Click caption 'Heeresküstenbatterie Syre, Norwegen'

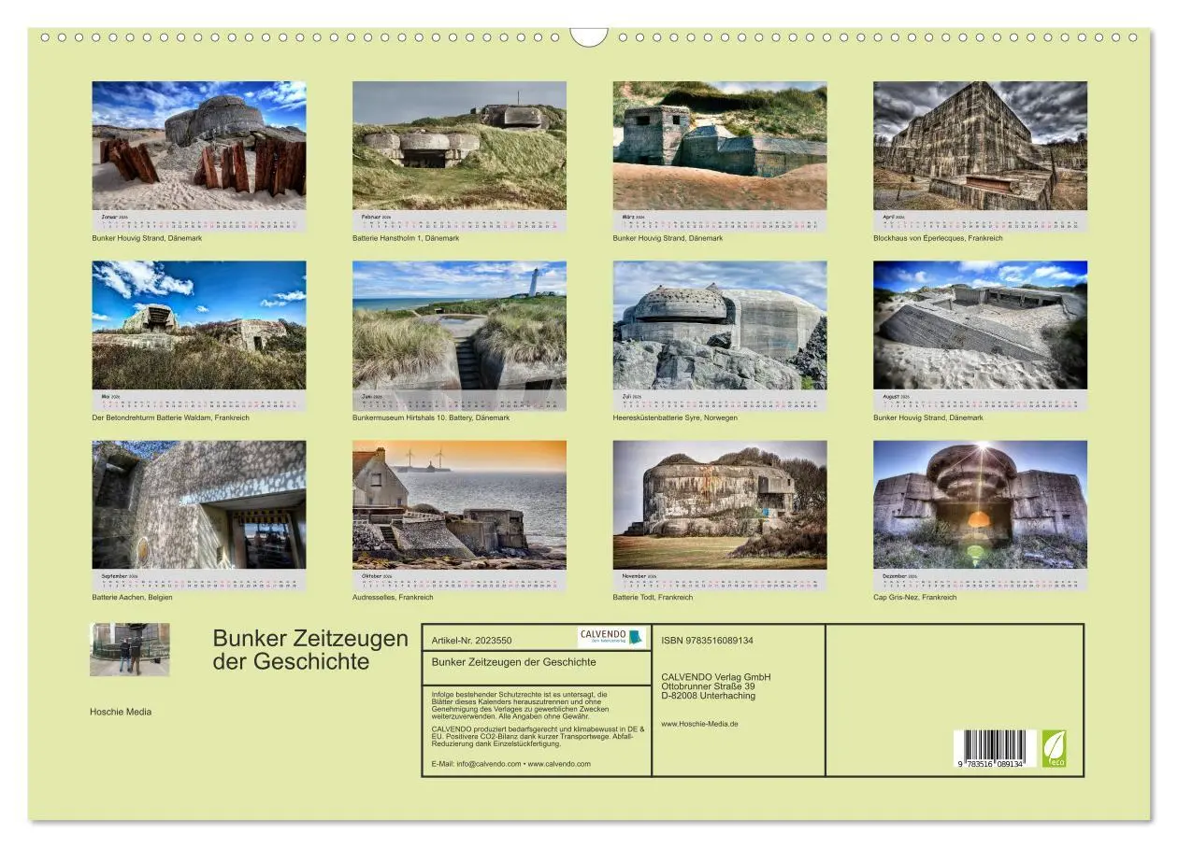click(675, 417)
